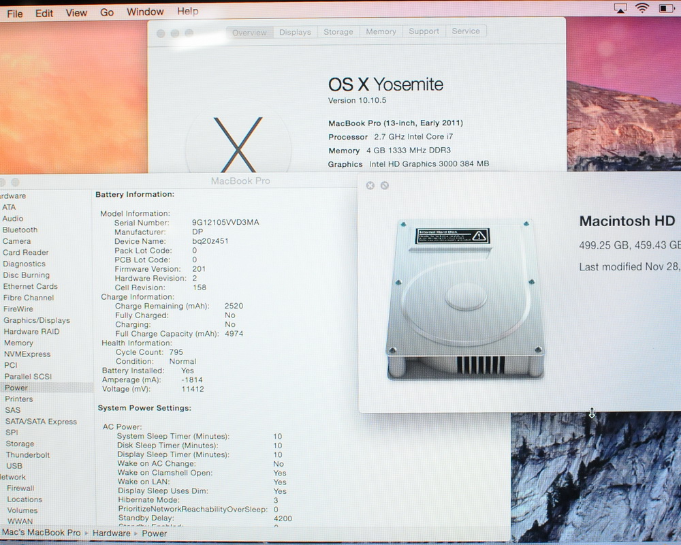Select Power in the sidebar
The width and height of the screenshot is (681, 545).
(16, 388)
